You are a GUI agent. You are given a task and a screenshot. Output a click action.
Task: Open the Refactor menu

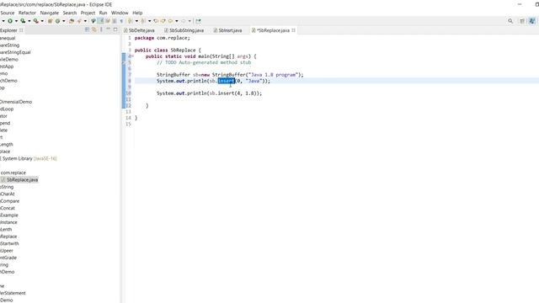point(27,13)
